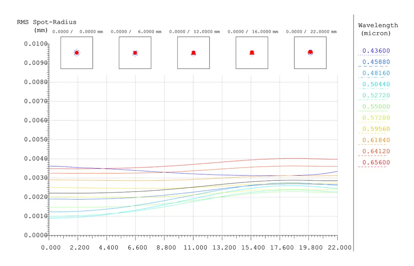The height and width of the screenshot is (266, 414).
Task: Select the 0.50440 wavelength legend entry
Action: click(376, 84)
